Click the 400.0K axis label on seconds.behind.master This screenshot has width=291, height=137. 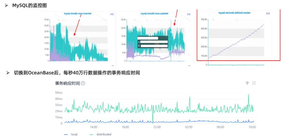[204, 29]
